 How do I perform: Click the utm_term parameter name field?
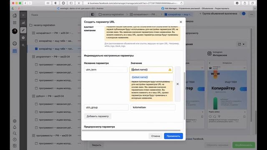106,70
